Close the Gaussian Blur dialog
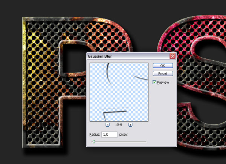This screenshot has height=164, width=226. 173,56
